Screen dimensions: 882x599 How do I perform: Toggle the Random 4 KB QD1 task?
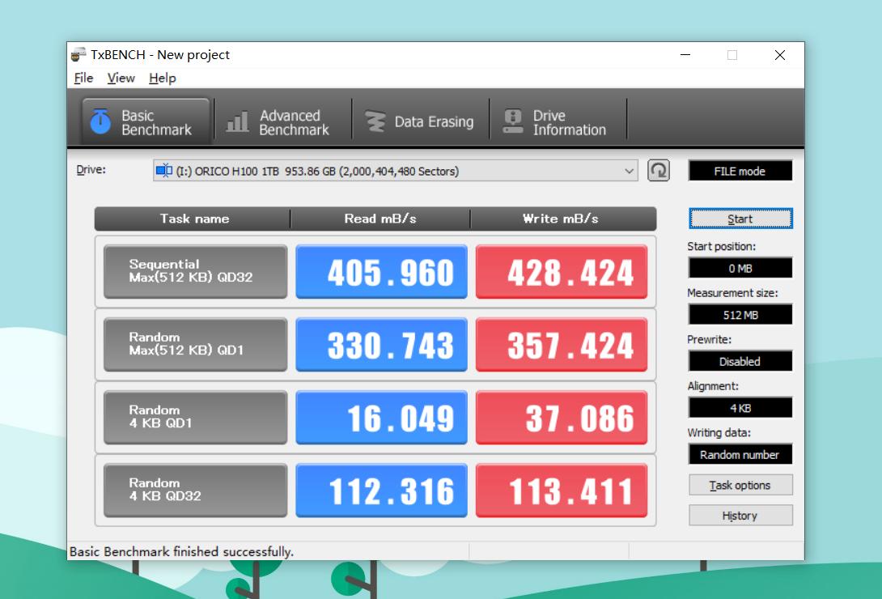coord(195,417)
